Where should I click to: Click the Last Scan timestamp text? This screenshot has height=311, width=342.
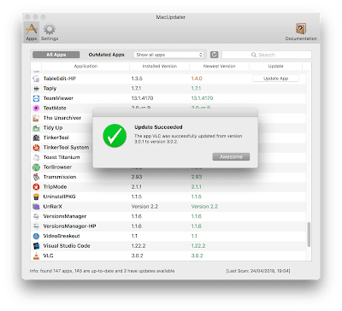[258, 271]
